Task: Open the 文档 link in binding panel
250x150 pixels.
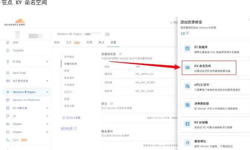Action: pos(182,33)
